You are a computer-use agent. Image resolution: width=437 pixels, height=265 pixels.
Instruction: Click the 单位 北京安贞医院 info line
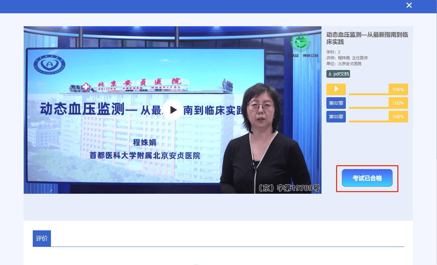coord(344,63)
